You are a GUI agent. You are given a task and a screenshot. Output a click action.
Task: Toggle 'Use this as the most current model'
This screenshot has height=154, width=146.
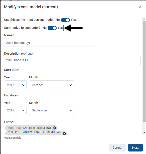coord(65,20)
